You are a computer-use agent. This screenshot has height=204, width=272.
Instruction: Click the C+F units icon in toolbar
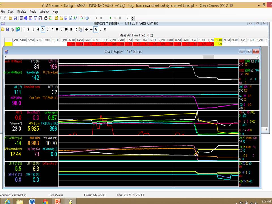[81, 18]
